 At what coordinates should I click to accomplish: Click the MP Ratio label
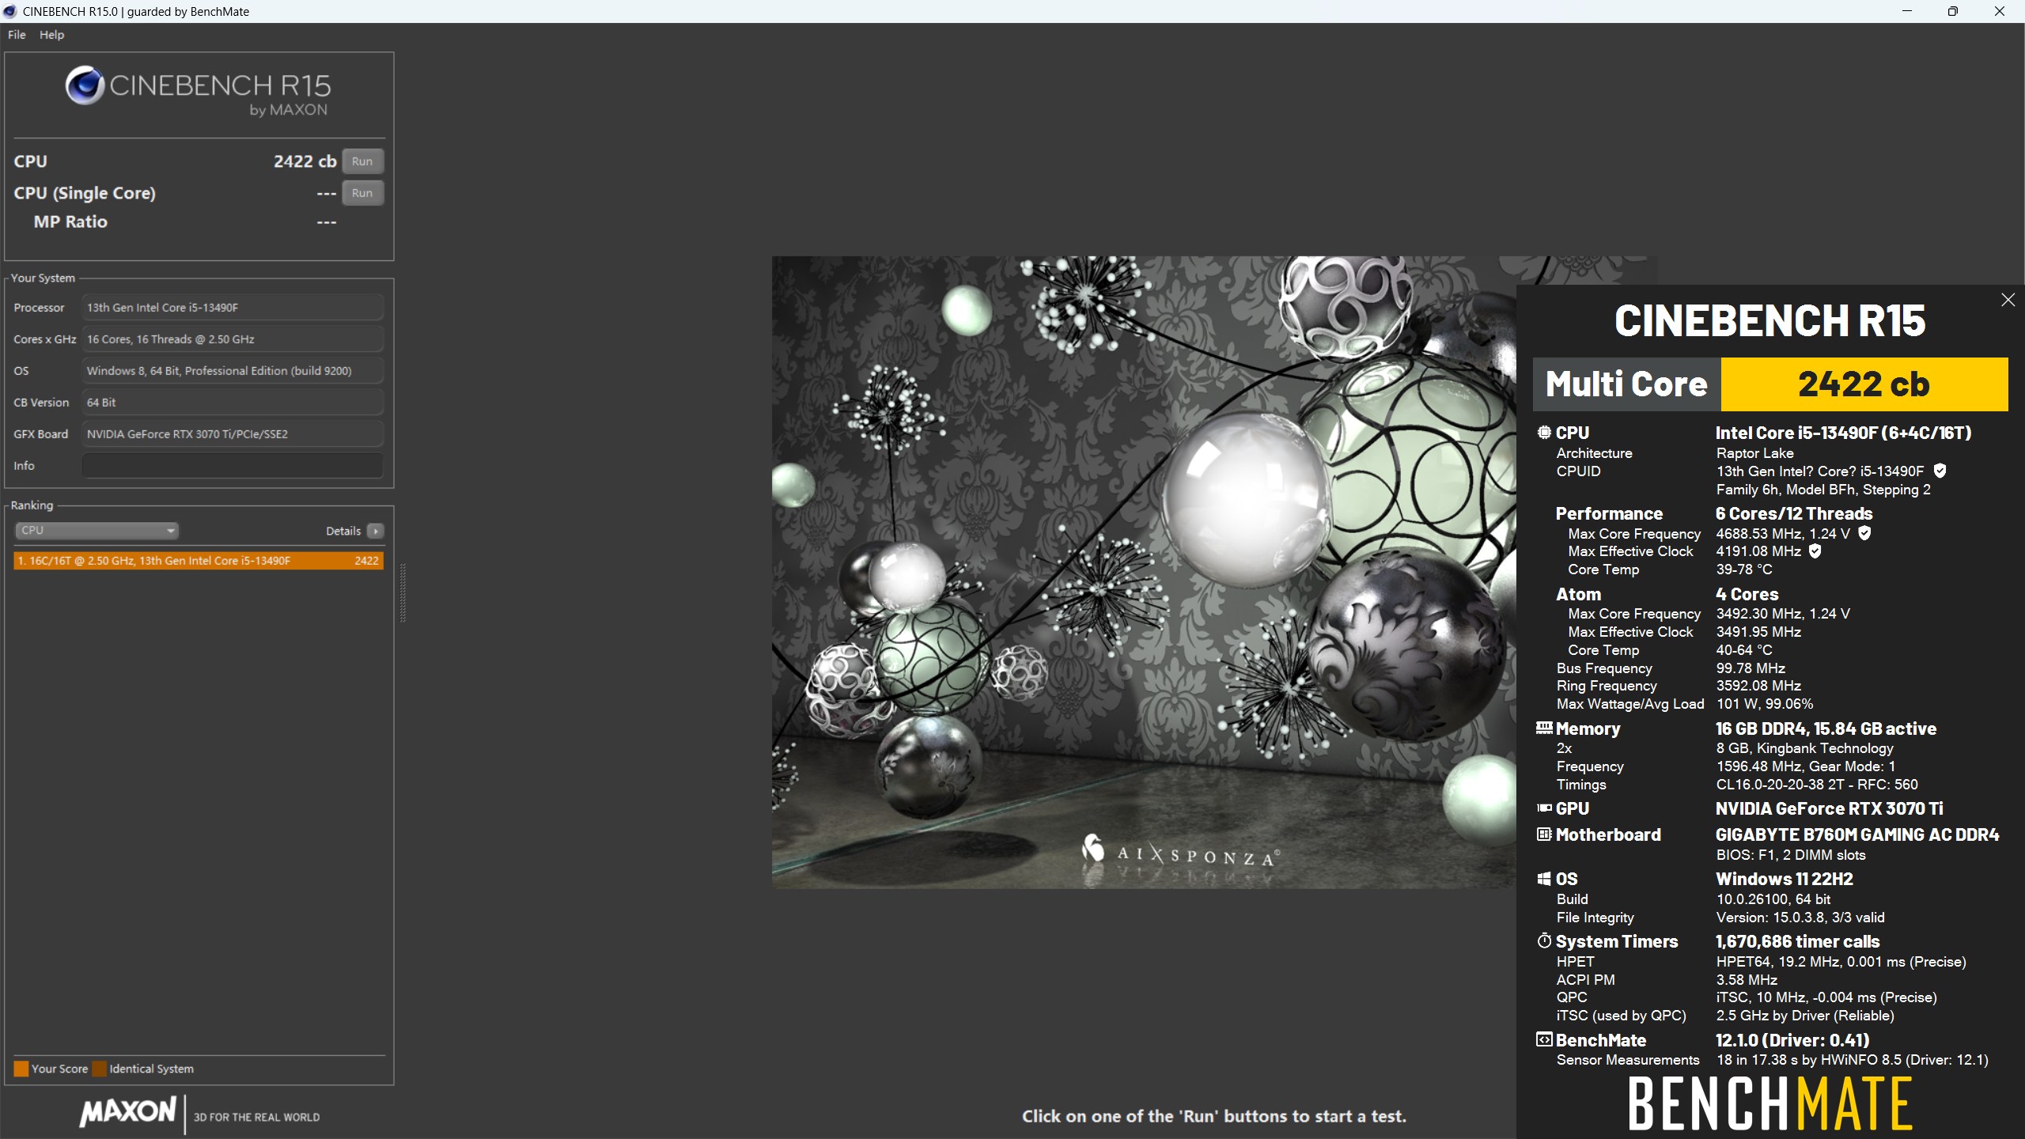coord(70,221)
